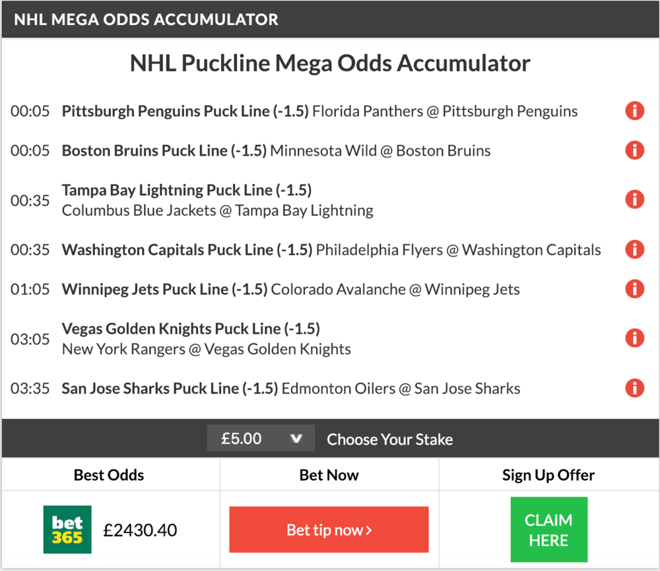Screen dimensions: 660x571
Task: Open info for Vegas Golden Knights pick
Action: [x=634, y=338]
